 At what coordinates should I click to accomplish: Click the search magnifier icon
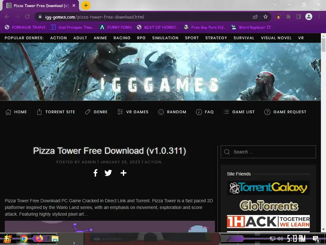pyautogui.click(x=227, y=152)
